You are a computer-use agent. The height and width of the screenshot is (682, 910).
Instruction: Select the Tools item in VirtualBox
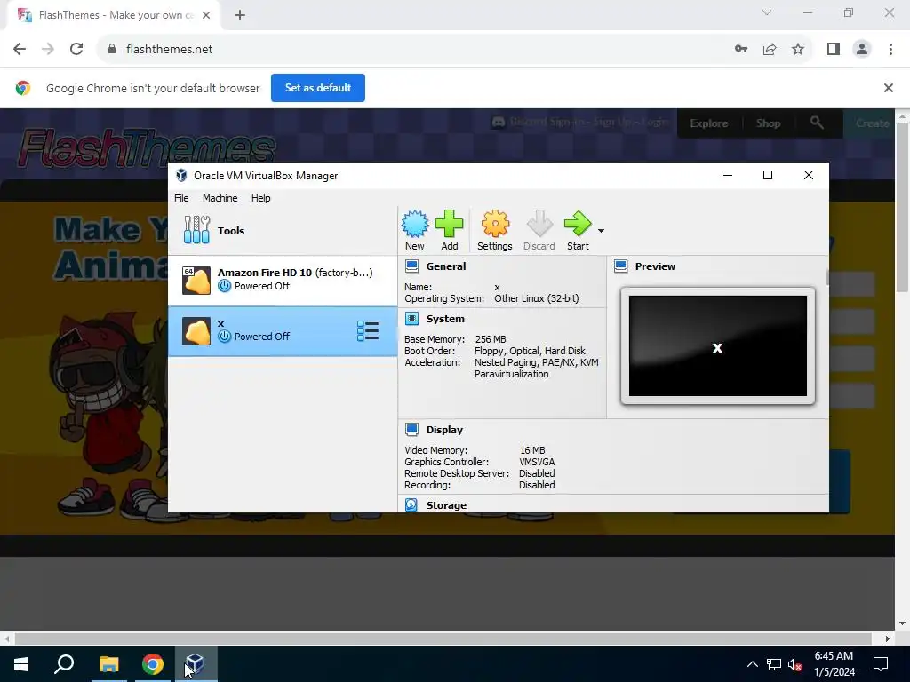(x=283, y=231)
